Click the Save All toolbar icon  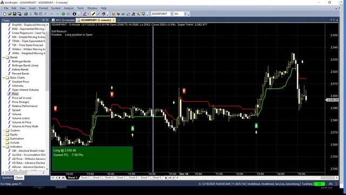pyautogui.click(x=19, y=14)
